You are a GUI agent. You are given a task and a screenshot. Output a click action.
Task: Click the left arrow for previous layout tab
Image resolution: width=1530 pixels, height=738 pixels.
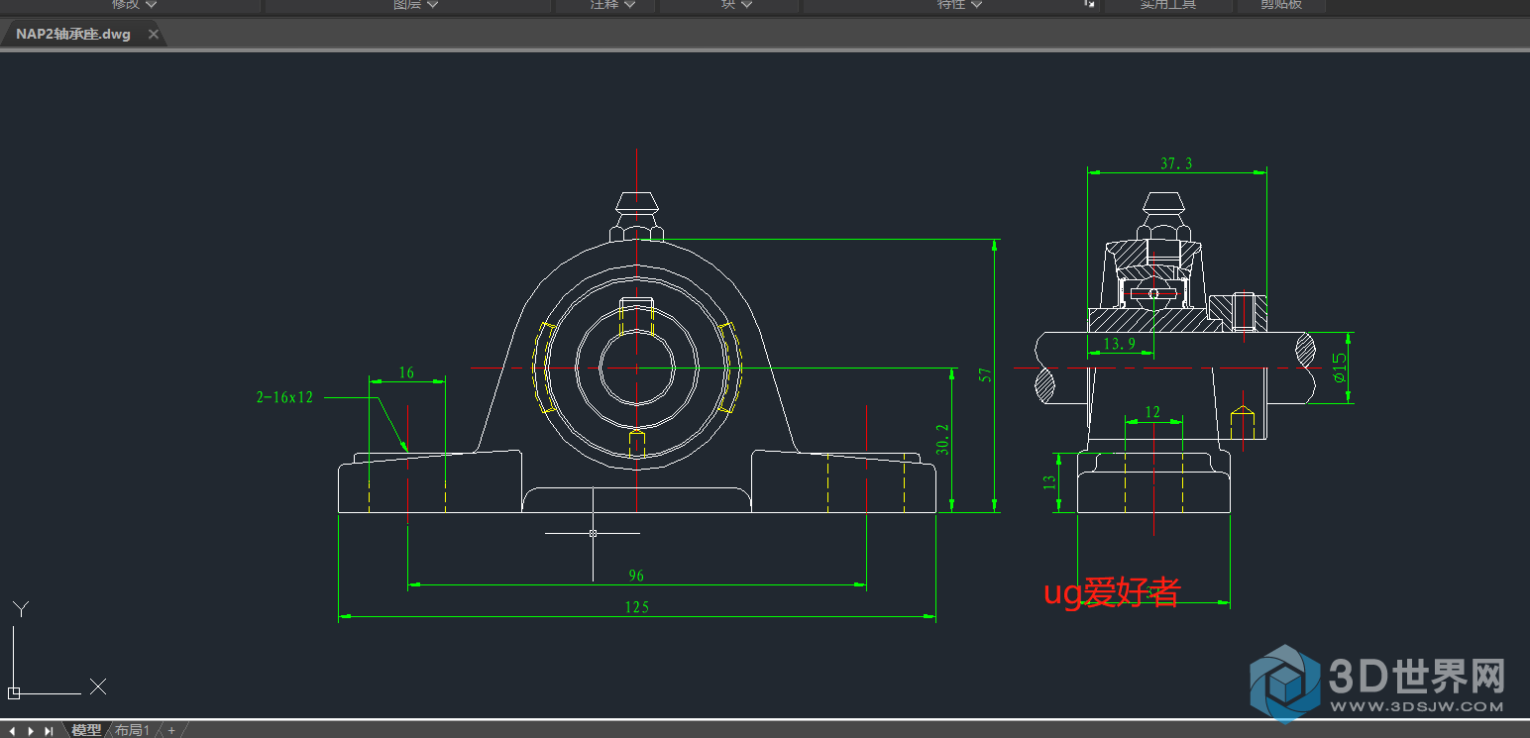point(12,731)
